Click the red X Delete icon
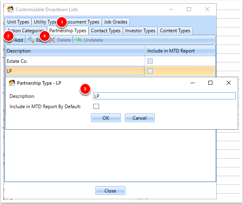 click(52, 40)
